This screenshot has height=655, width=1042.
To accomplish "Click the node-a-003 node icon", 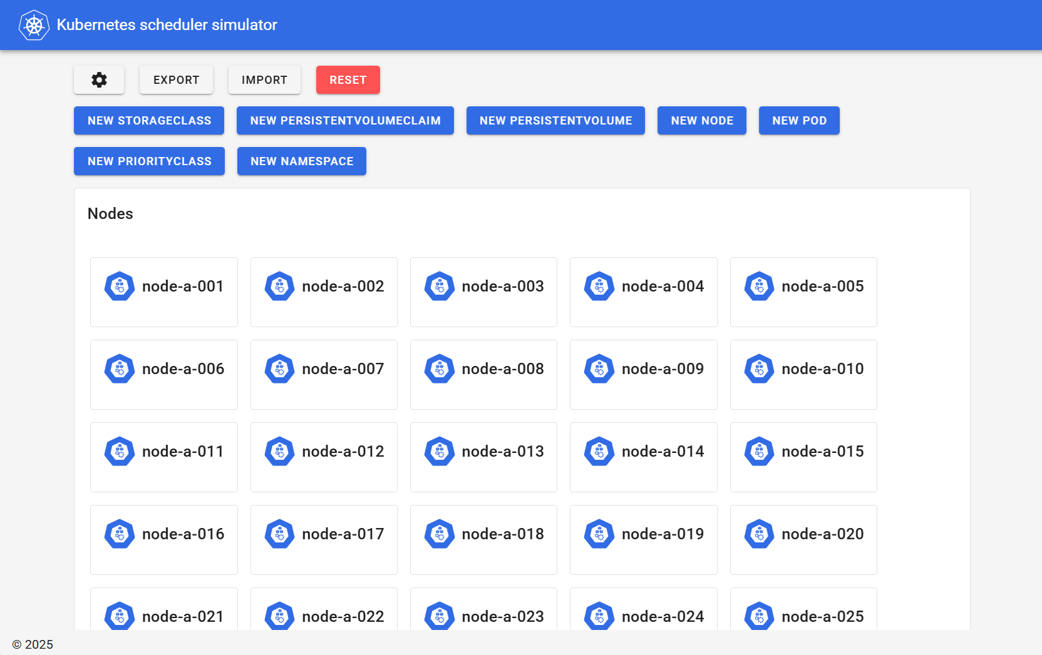I will pos(440,287).
